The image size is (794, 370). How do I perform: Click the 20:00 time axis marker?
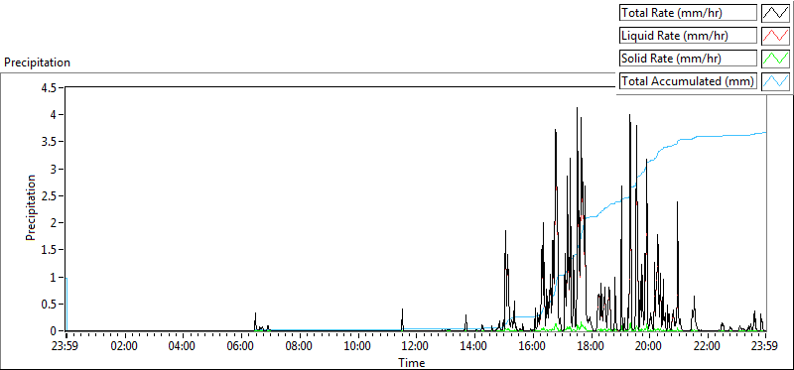click(649, 347)
